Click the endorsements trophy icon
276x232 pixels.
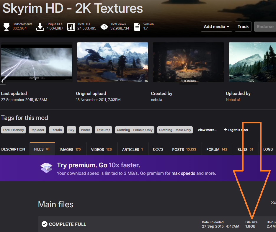click(x=6, y=27)
